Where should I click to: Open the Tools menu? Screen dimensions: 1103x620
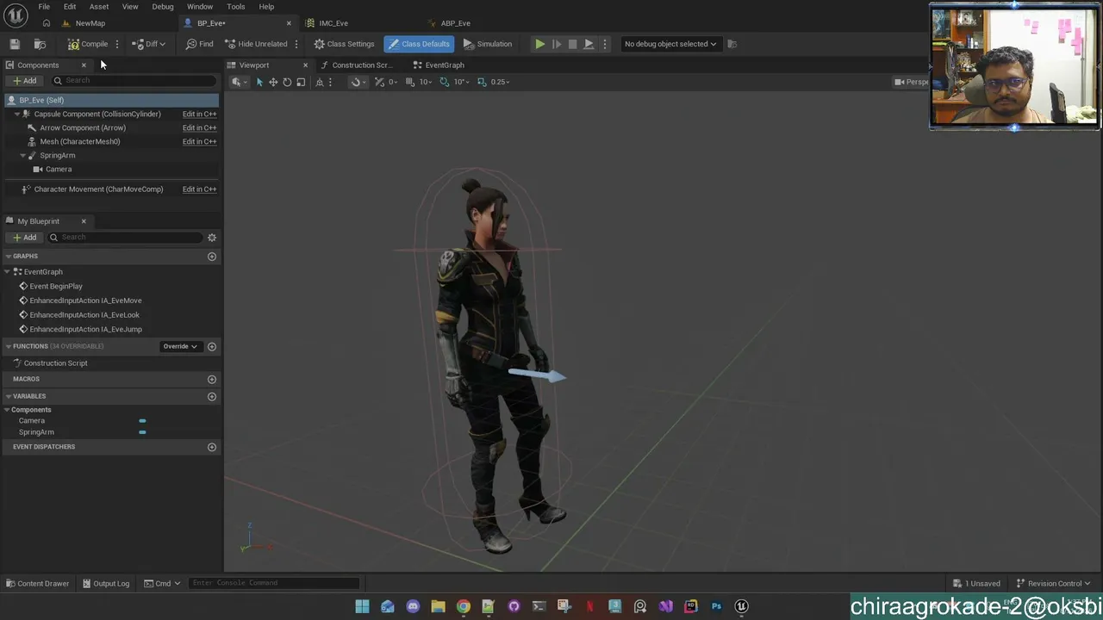click(236, 7)
